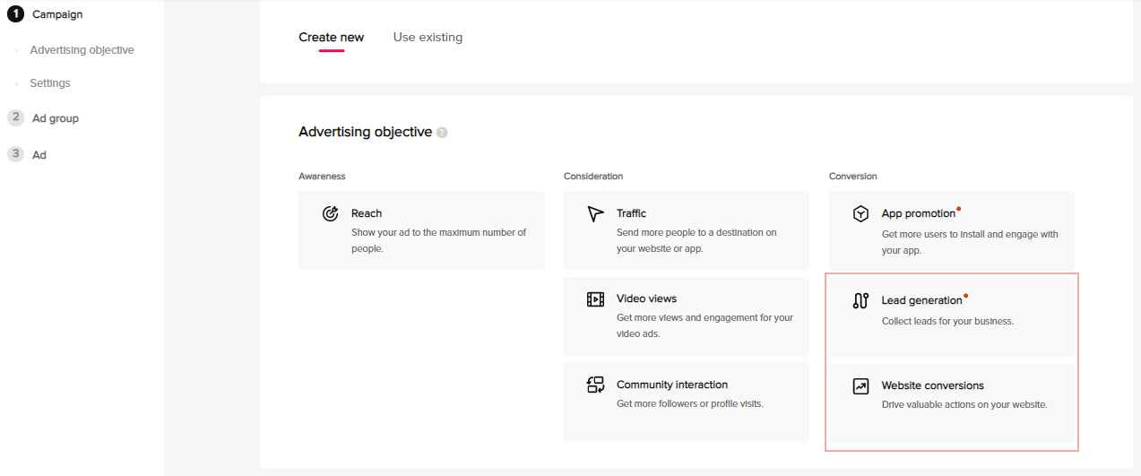Select the Create new tab
This screenshot has width=1141, height=476.
point(332,37)
